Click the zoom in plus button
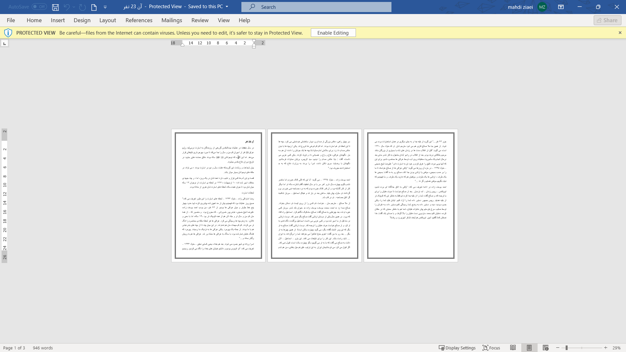The image size is (626, 352). click(x=606, y=348)
